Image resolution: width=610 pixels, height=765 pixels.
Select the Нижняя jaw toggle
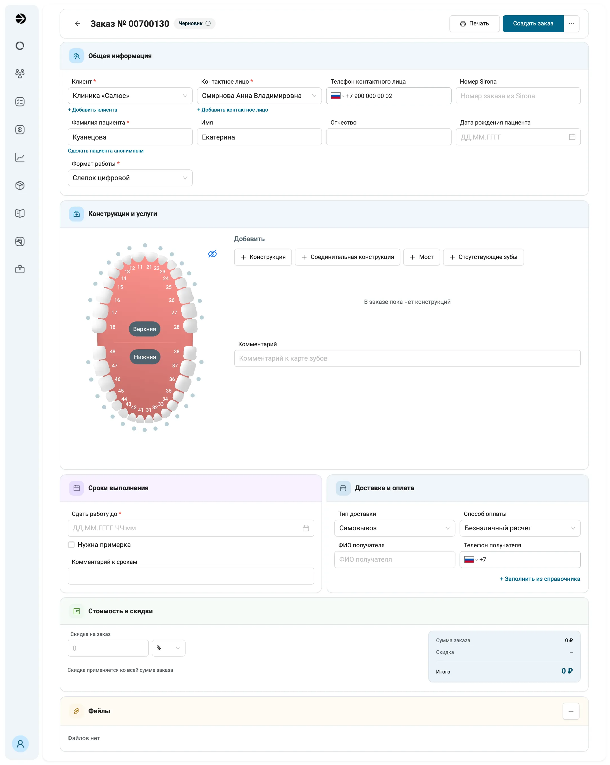pyautogui.click(x=145, y=357)
